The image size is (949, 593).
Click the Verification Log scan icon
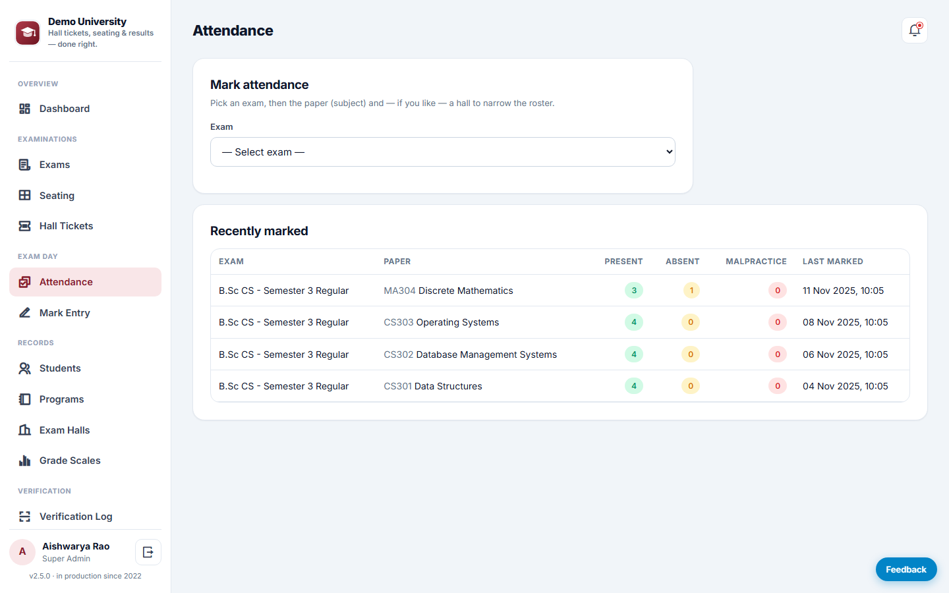pyautogui.click(x=25, y=517)
